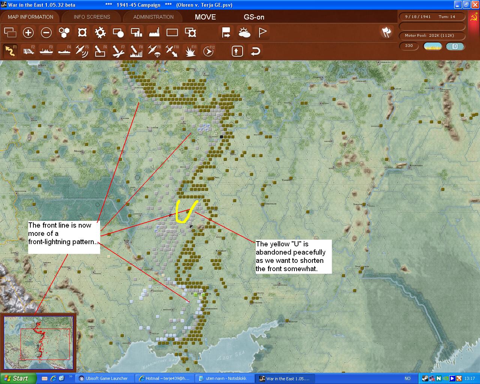480x384 pixels.
Task: Click the two white flags icon
Action: tap(386, 32)
